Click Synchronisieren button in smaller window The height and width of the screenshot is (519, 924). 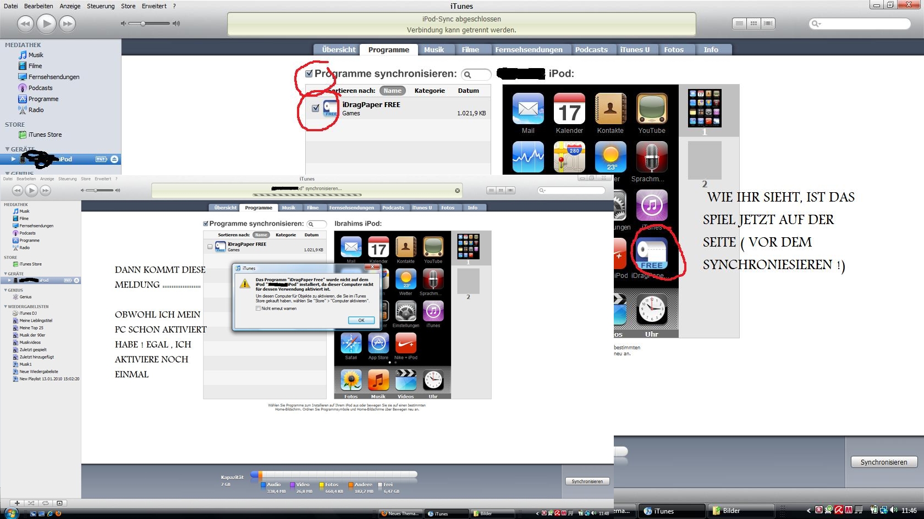click(587, 481)
